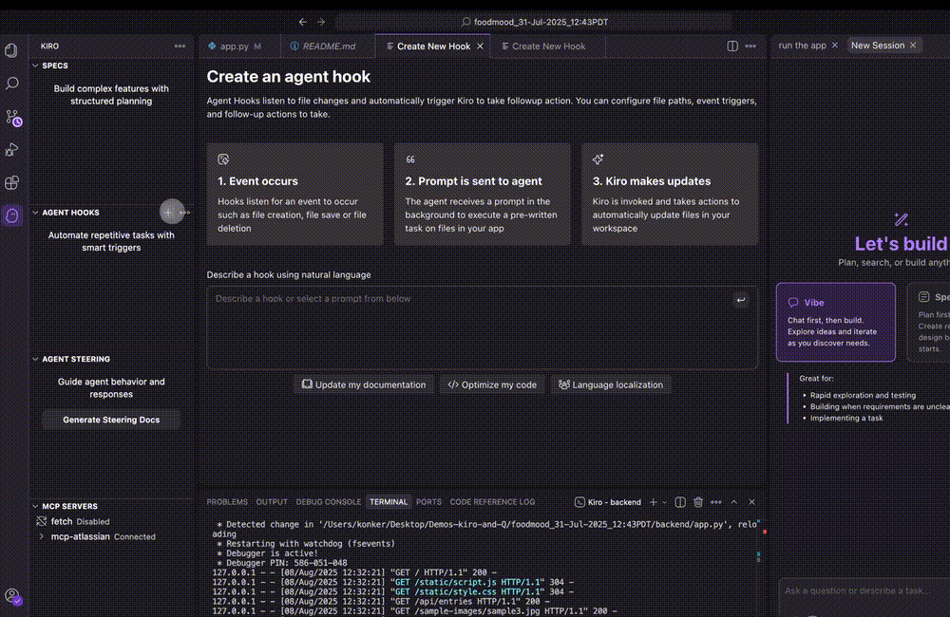Collapse the AGENT STEERING section

[x=36, y=359]
